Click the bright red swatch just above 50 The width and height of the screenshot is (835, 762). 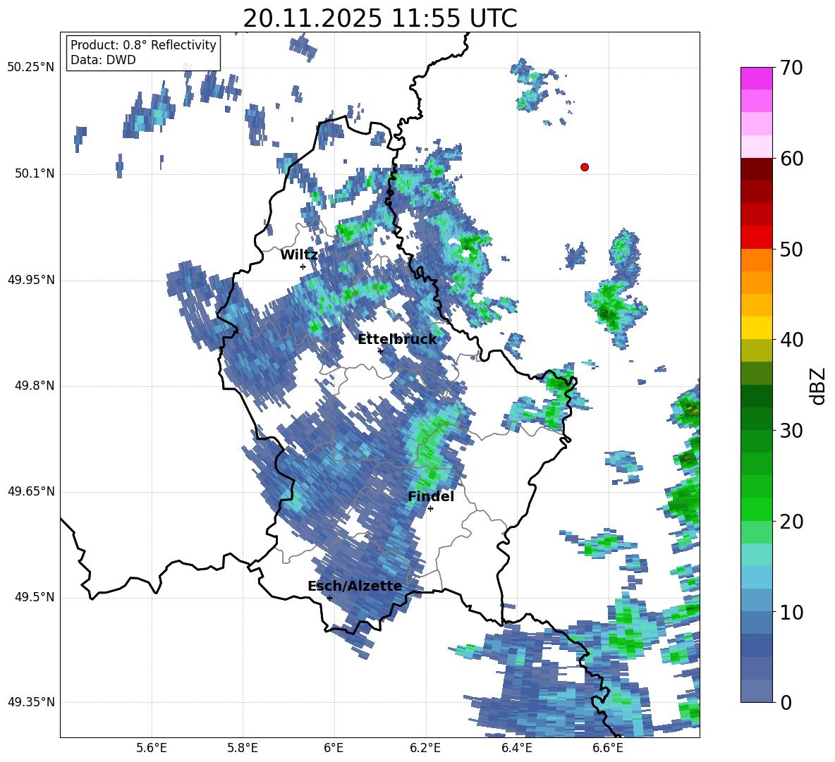[756, 238]
